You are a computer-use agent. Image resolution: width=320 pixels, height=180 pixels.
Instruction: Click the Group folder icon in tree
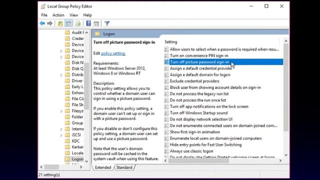point(67,123)
